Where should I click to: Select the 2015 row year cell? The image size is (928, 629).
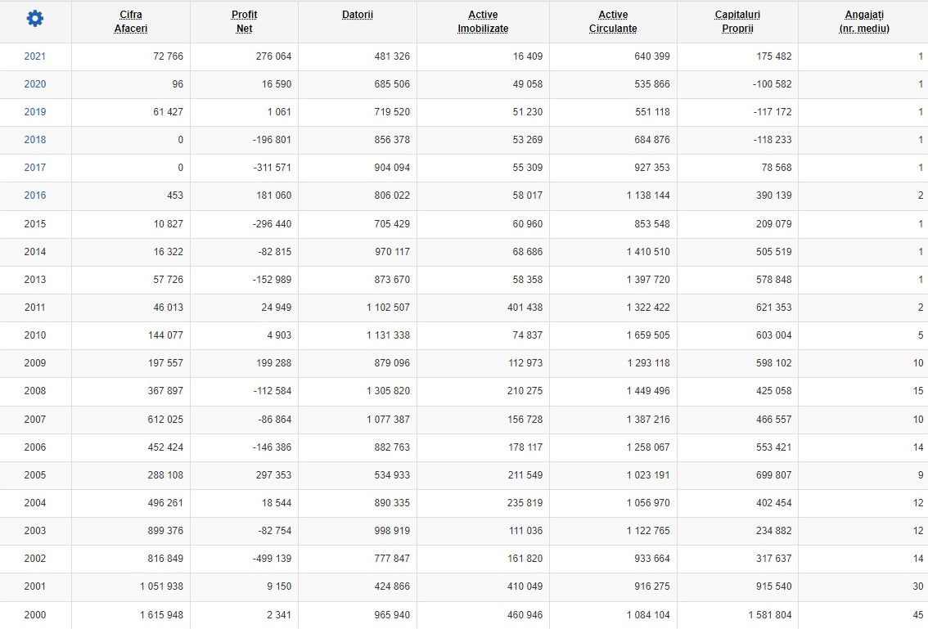coord(35,224)
